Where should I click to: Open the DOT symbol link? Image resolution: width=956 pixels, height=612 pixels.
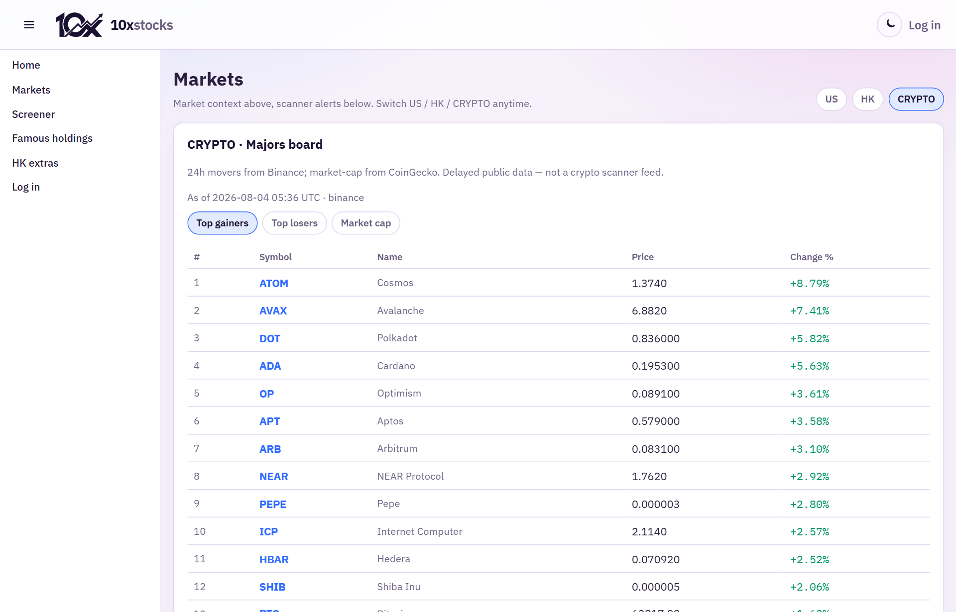click(270, 338)
